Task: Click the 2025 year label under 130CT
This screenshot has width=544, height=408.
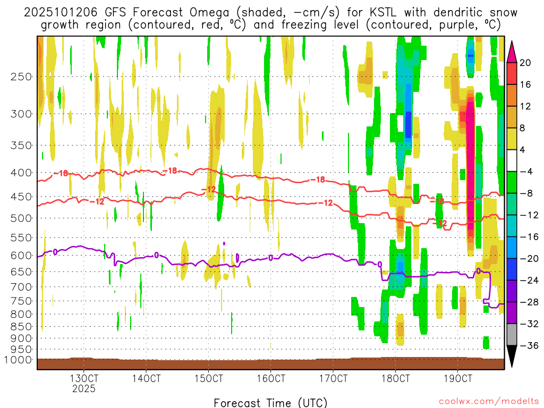Action: (84, 388)
